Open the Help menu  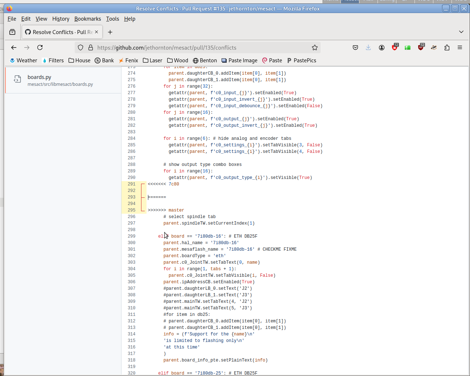[x=129, y=19]
